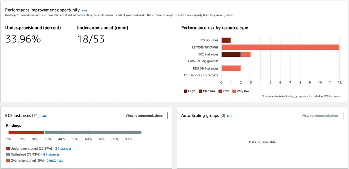Image resolution: width=349 pixels, height=169 pixels.
Task: Open the 3 instances under-provisioned link
Action: [x=63, y=149]
